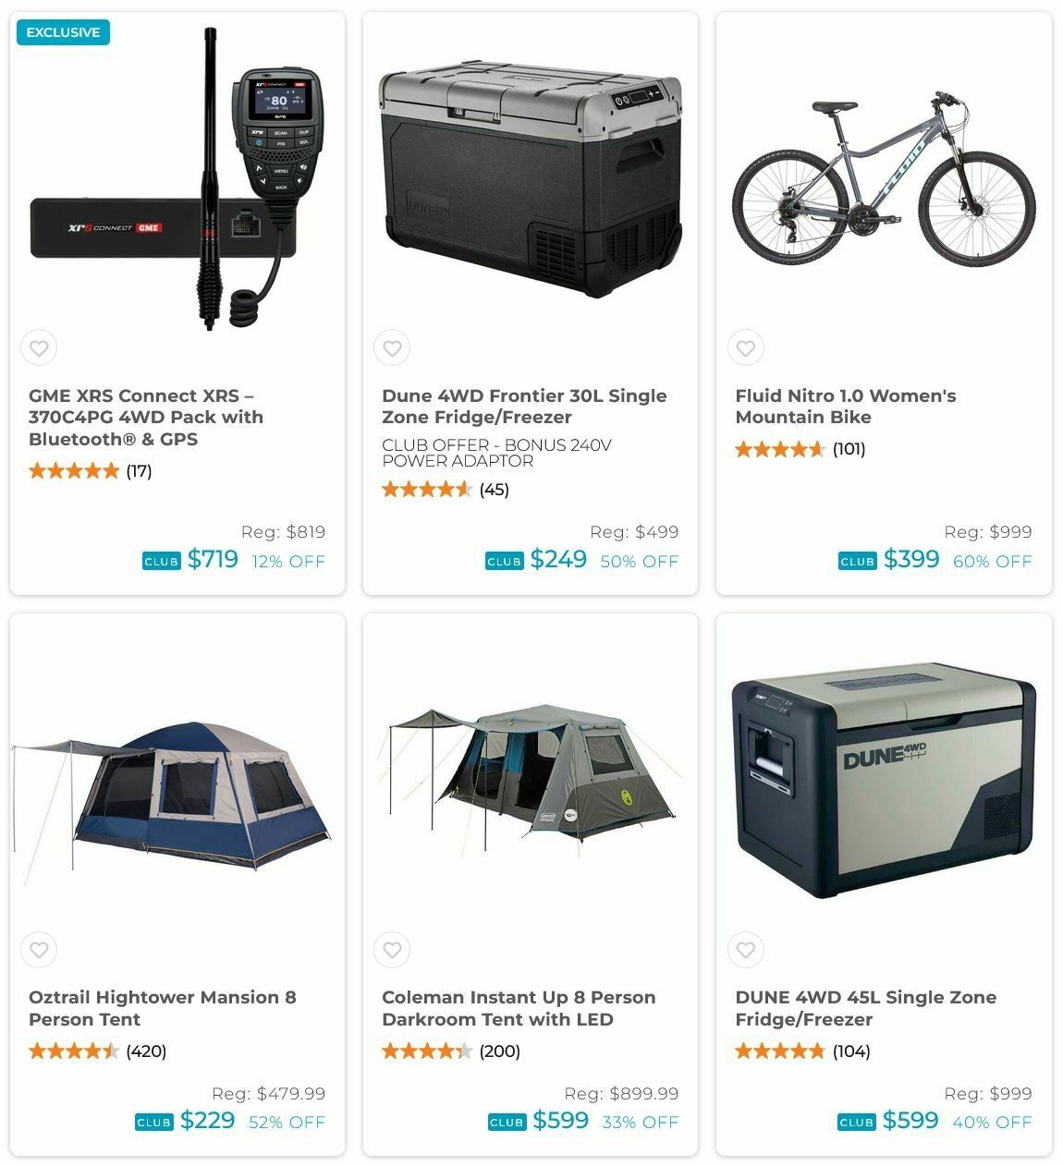Viewport: 1063px width, 1166px height.
Task: Click the EXCLUSIVE badge on GME product
Action: pos(63,32)
